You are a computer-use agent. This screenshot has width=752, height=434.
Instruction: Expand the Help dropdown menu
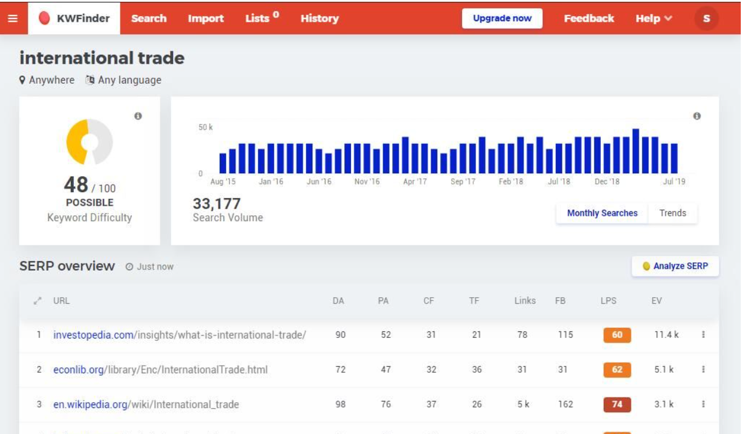pyautogui.click(x=653, y=18)
